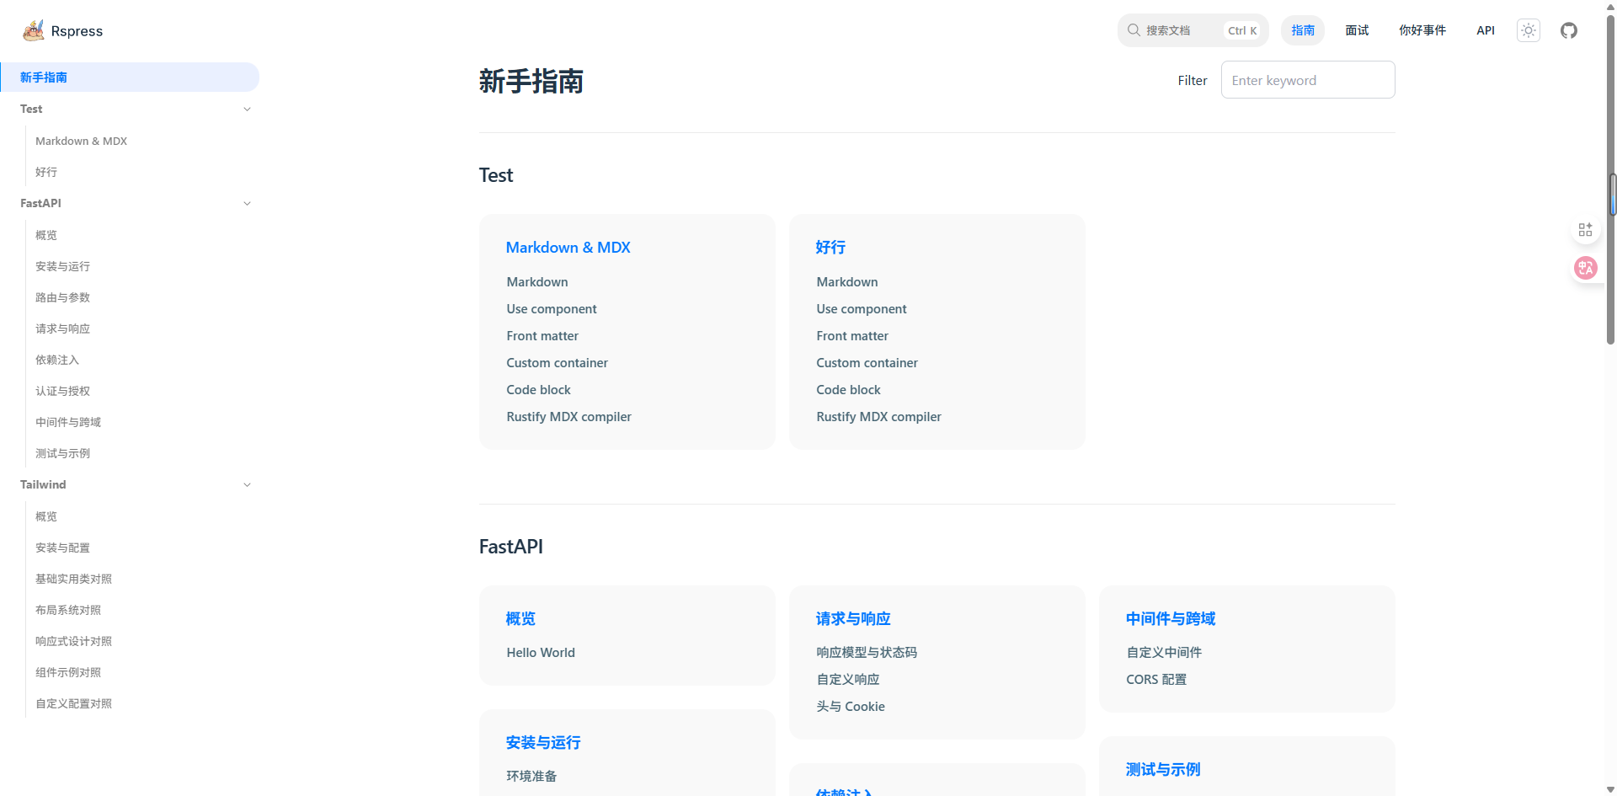
Task: Toggle the light/dark theme switch
Action: point(1528,30)
